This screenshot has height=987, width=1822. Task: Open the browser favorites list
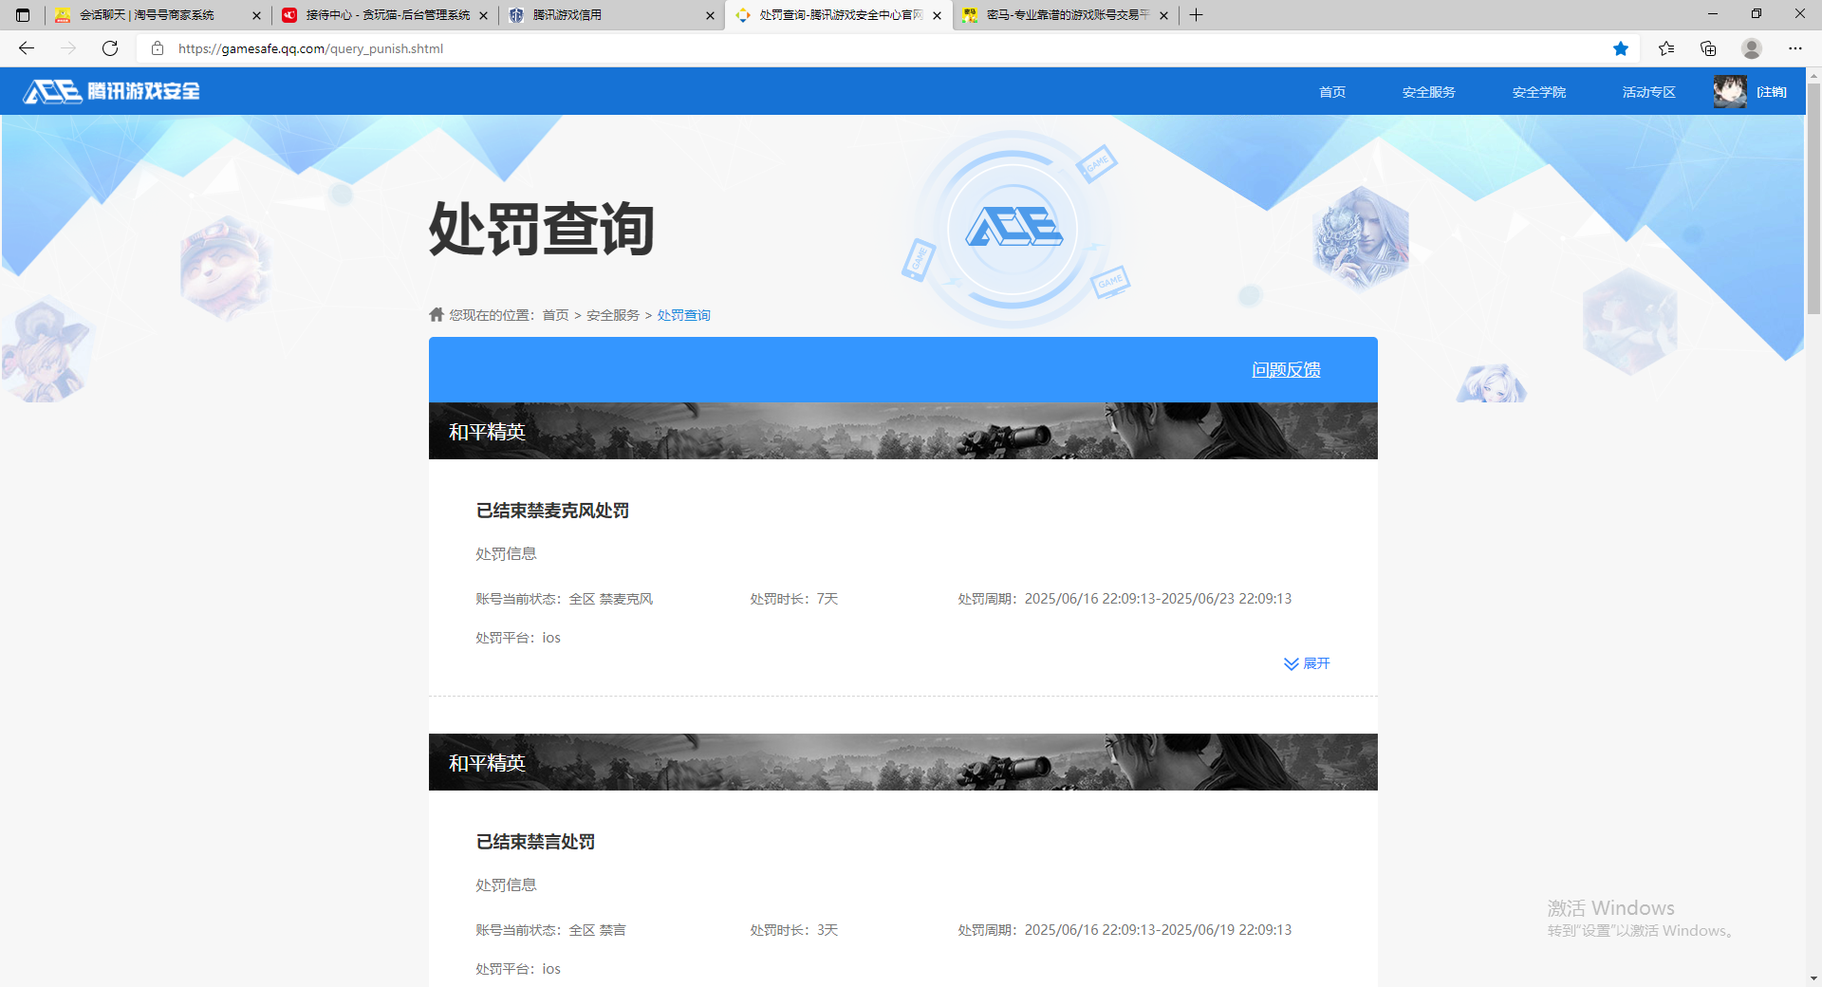[1666, 48]
